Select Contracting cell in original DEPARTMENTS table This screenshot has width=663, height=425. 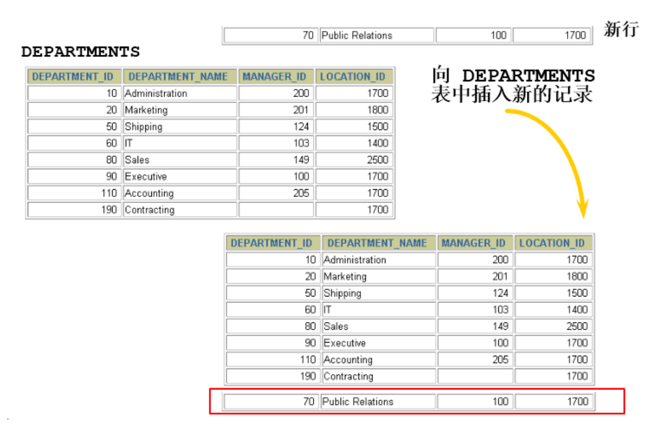(x=180, y=210)
